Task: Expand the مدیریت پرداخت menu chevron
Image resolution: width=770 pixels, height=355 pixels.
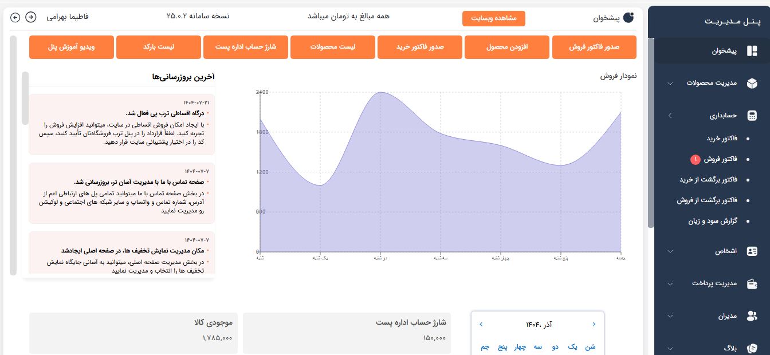Action: pos(670,284)
